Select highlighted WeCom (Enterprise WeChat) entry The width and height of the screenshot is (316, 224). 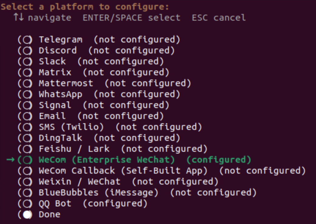[107, 160]
